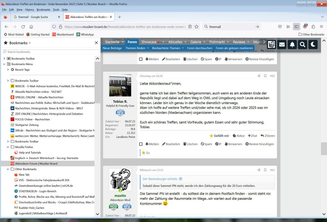The width and height of the screenshot is (327, 222).
Task: Tick the checkbox in Tobias R. post footer
Action: click(141, 144)
